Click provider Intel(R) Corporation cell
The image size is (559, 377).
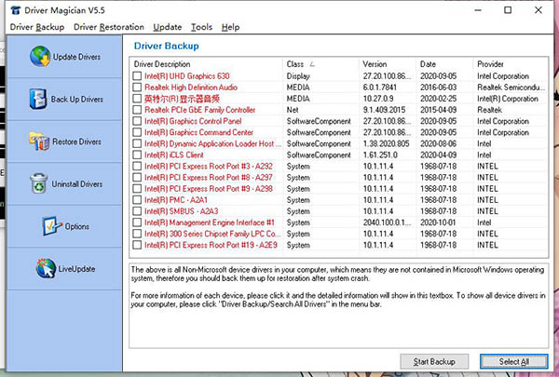(x=508, y=99)
